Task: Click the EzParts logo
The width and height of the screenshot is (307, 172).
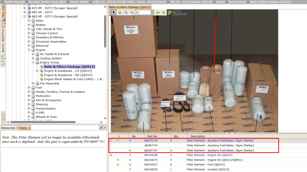Action: point(177,13)
